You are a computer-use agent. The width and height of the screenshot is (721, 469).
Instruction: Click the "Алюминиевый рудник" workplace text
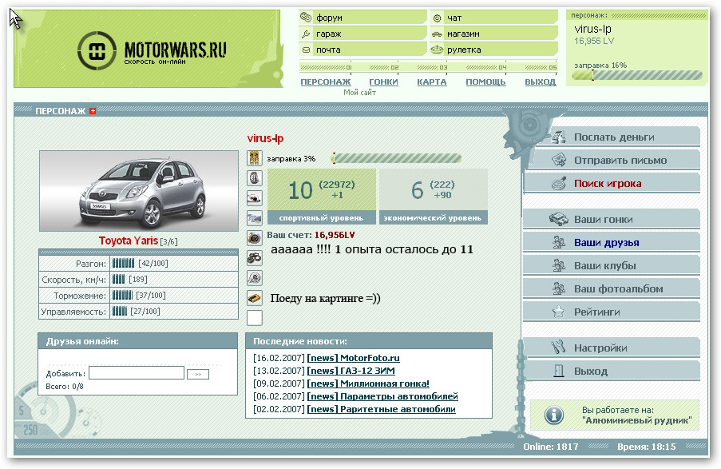[x=637, y=420]
